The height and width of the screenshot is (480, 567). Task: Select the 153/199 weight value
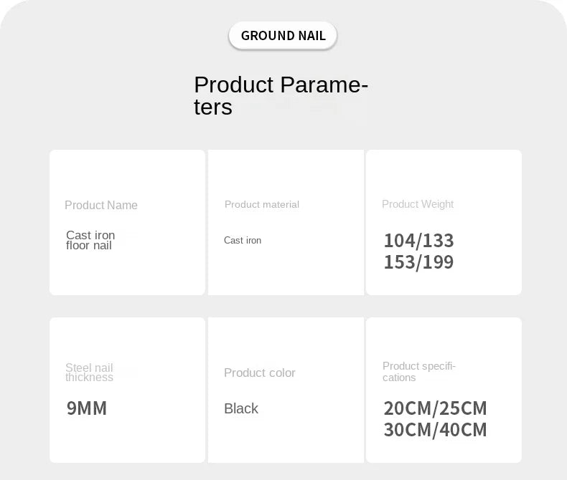pos(418,262)
